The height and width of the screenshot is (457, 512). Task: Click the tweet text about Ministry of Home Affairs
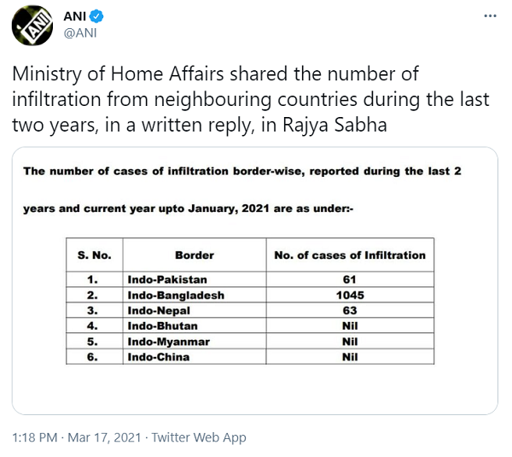tap(250, 99)
